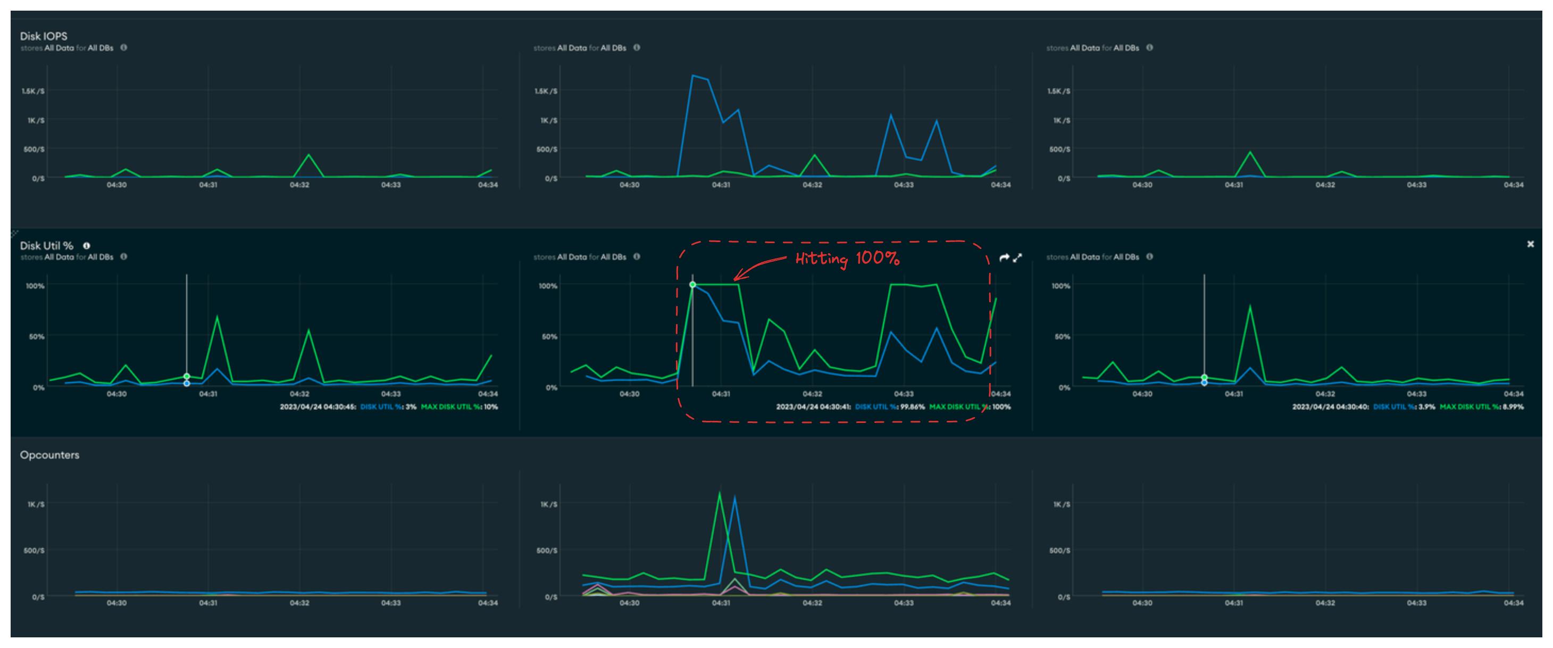
Task: Click info icon in right Disk Util chart subtitle
Action: click(x=1150, y=257)
